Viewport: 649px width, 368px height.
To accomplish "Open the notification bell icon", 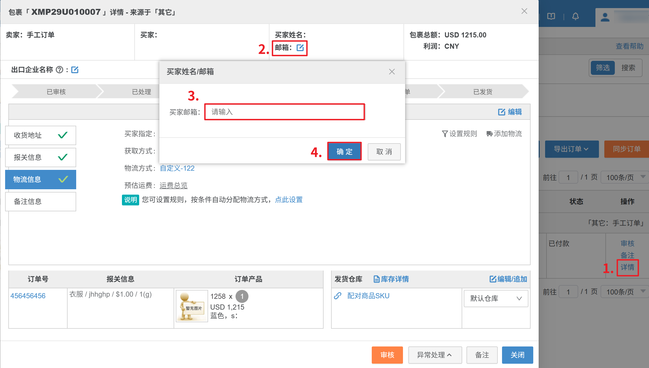I will pos(575,16).
